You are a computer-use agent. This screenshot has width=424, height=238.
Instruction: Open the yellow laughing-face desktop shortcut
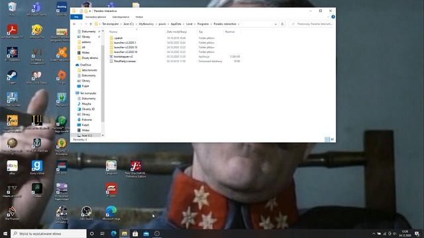(x=37, y=31)
